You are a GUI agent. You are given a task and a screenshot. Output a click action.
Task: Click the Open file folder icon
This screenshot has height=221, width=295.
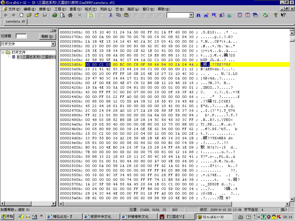point(29,15)
